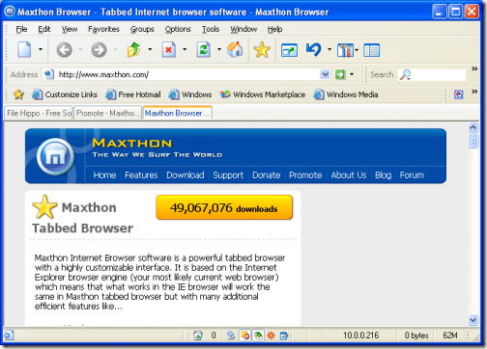487x349 pixels.
Task: Toggle the orange sun status bar icon
Action: 271,336
